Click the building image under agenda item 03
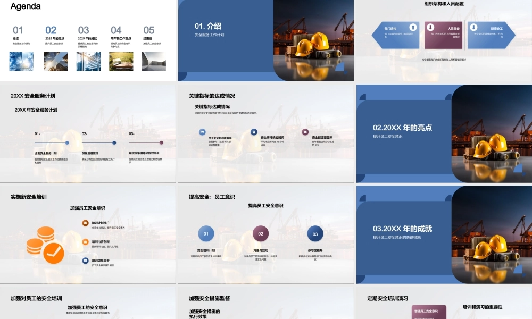Screen dimensions: 532x319 [x=88, y=61]
